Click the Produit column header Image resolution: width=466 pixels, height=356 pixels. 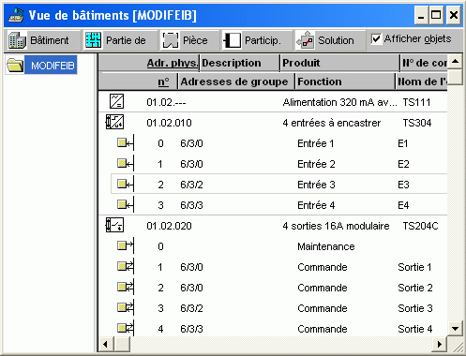click(340, 63)
